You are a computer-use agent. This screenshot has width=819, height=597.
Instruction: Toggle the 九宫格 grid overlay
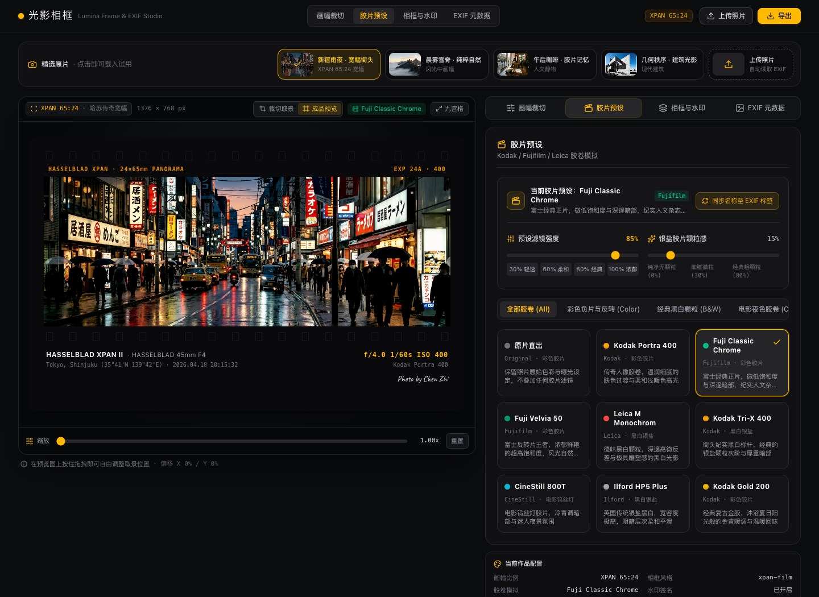[x=449, y=109]
